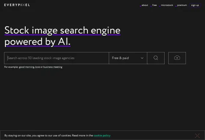Try the good morning example search

[x=27, y=67]
